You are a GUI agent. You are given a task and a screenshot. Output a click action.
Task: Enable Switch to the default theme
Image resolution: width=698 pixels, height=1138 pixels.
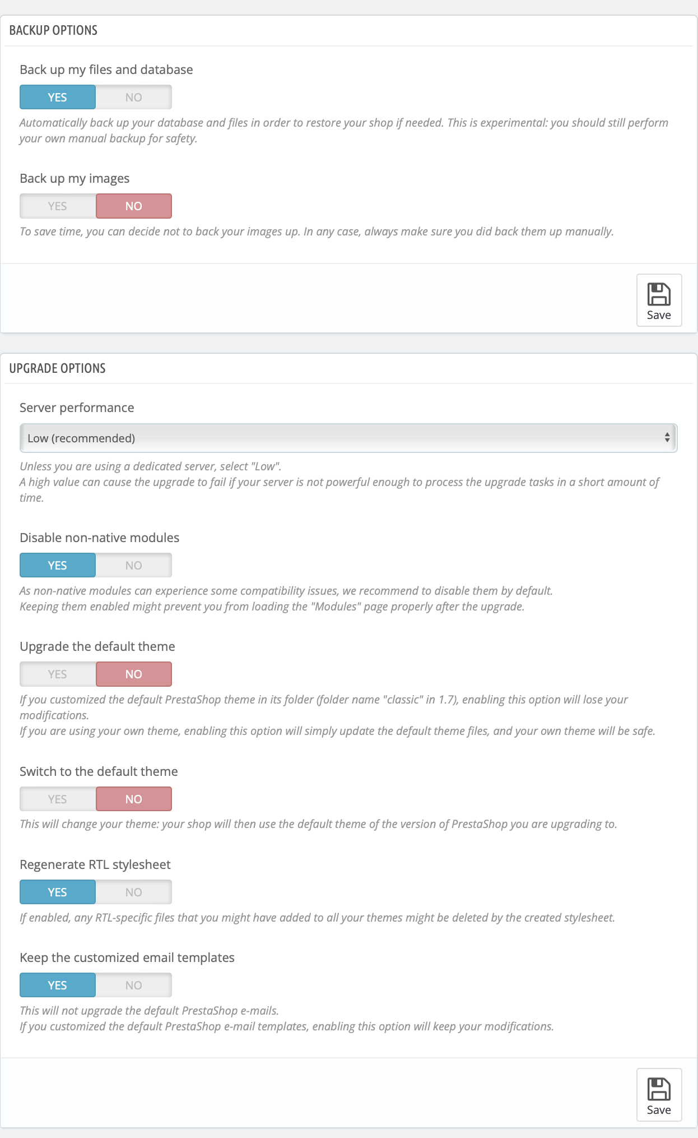coord(57,798)
